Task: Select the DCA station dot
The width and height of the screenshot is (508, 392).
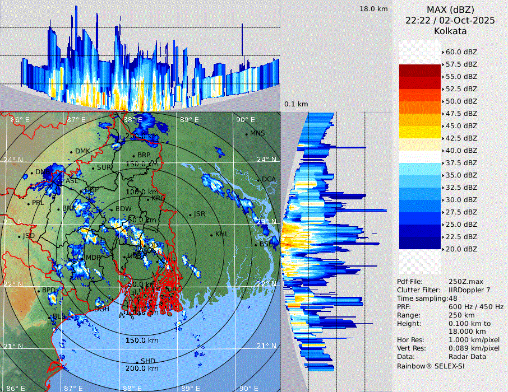Action: (x=259, y=180)
